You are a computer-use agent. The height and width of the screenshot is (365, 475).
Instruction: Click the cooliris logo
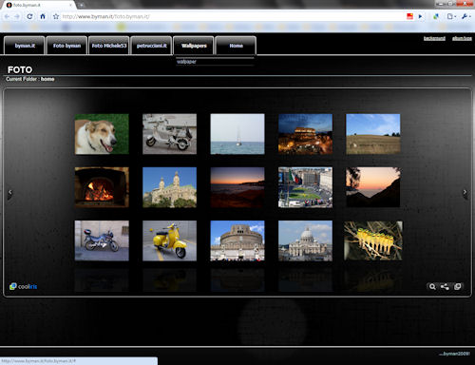(23, 286)
